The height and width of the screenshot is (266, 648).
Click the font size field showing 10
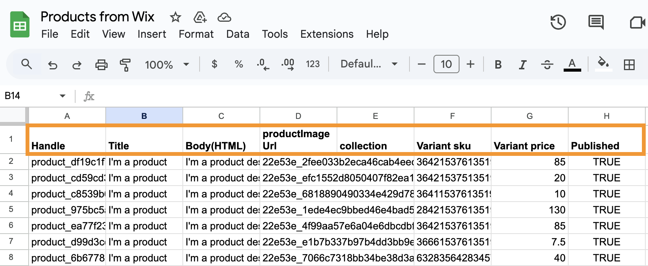click(x=446, y=64)
